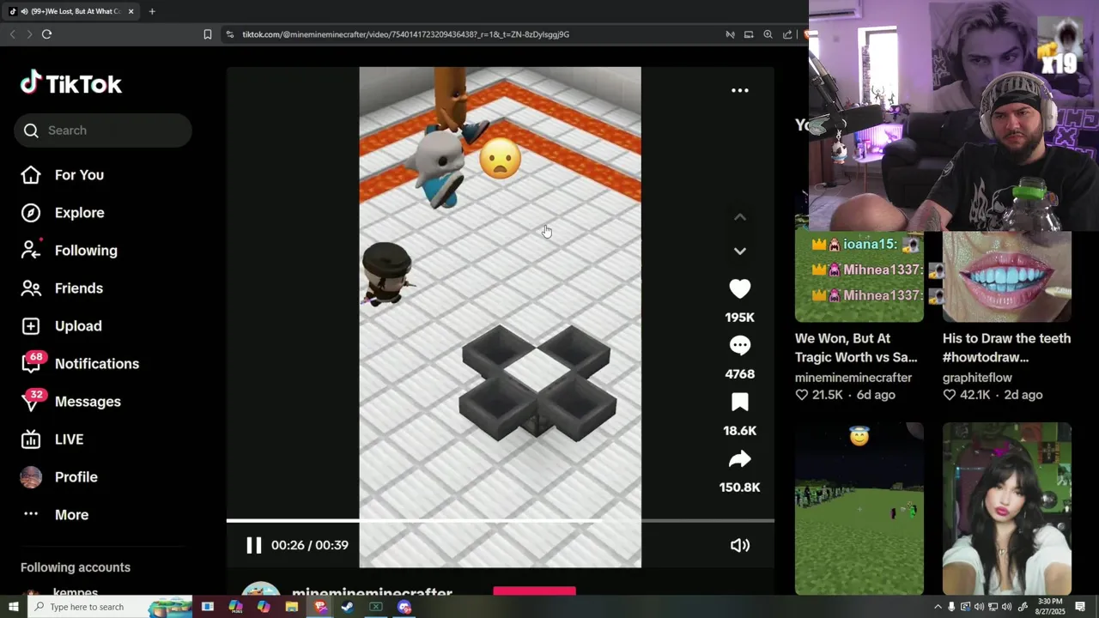Show hidden system tray icons
Viewport: 1099px width, 618px height.
pyautogui.click(x=938, y=607)
